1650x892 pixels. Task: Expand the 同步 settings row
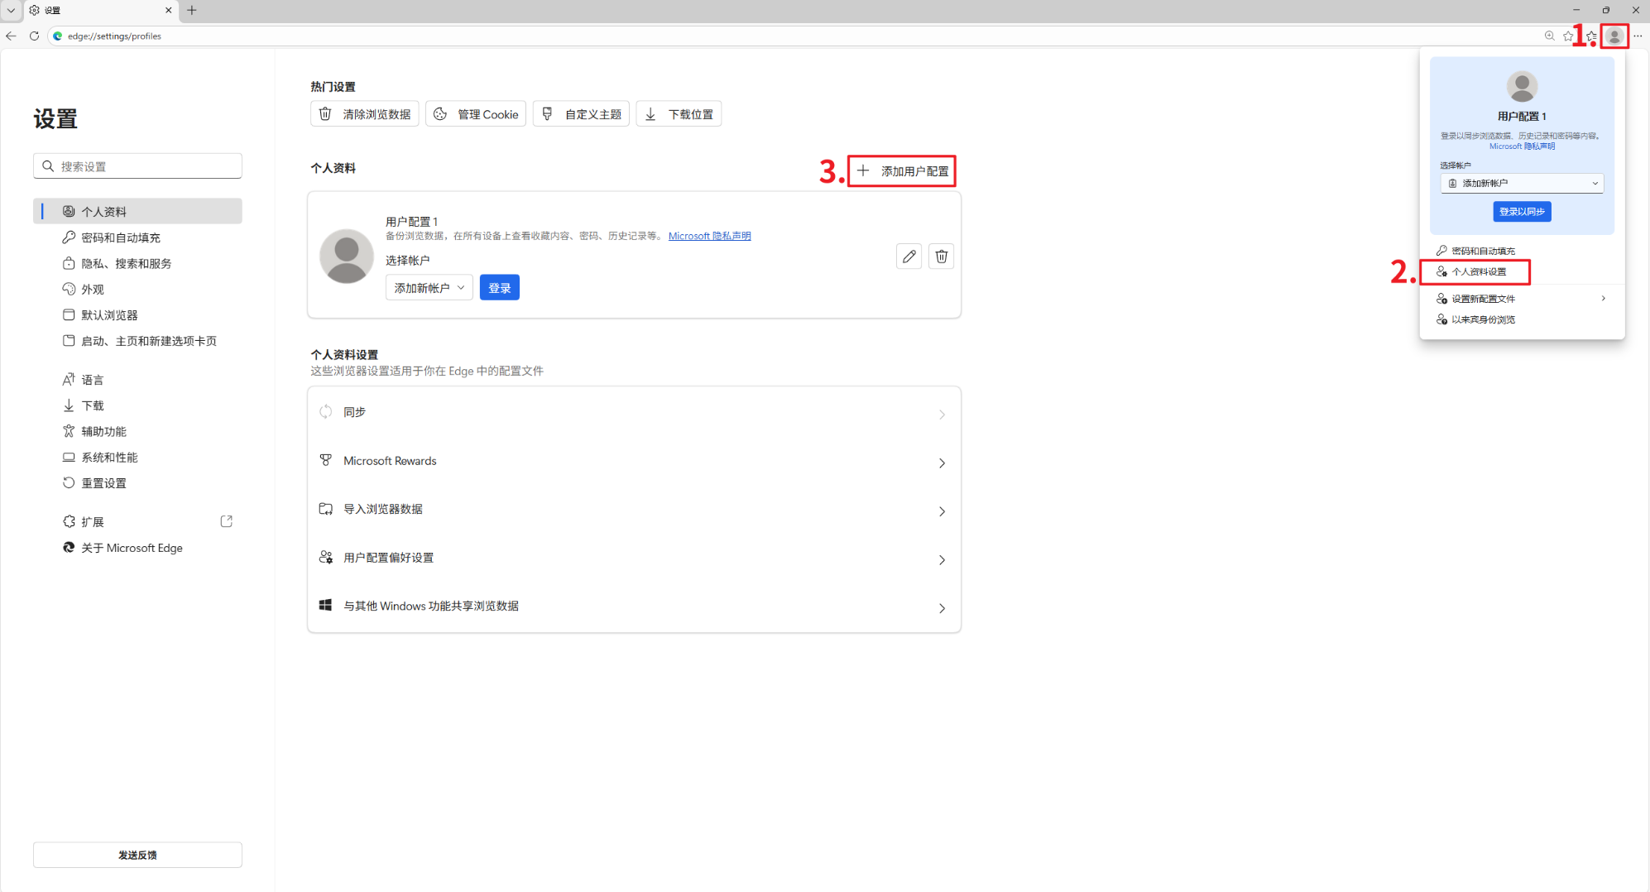pyautogui.click(x=634, y=412)
